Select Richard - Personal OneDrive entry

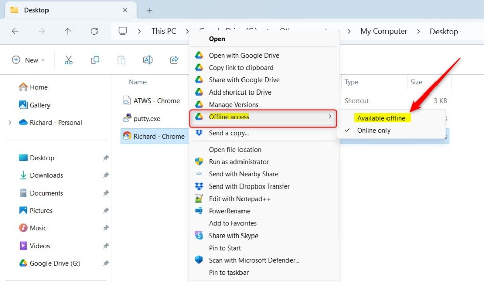click(51, 123)
